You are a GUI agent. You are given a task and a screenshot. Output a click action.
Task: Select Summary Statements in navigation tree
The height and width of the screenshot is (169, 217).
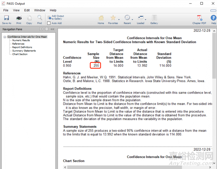[24, 51]
